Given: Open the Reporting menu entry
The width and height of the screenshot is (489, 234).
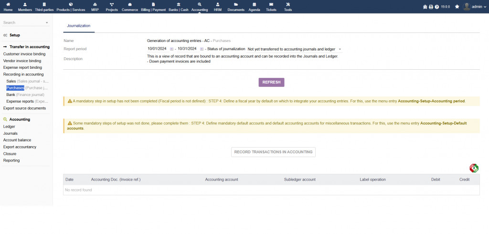Looking at the screenshot, I should point(11,160).
